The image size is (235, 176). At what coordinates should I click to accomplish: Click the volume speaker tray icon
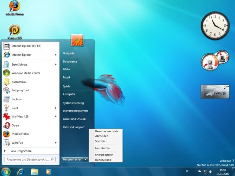click(211, 172)
